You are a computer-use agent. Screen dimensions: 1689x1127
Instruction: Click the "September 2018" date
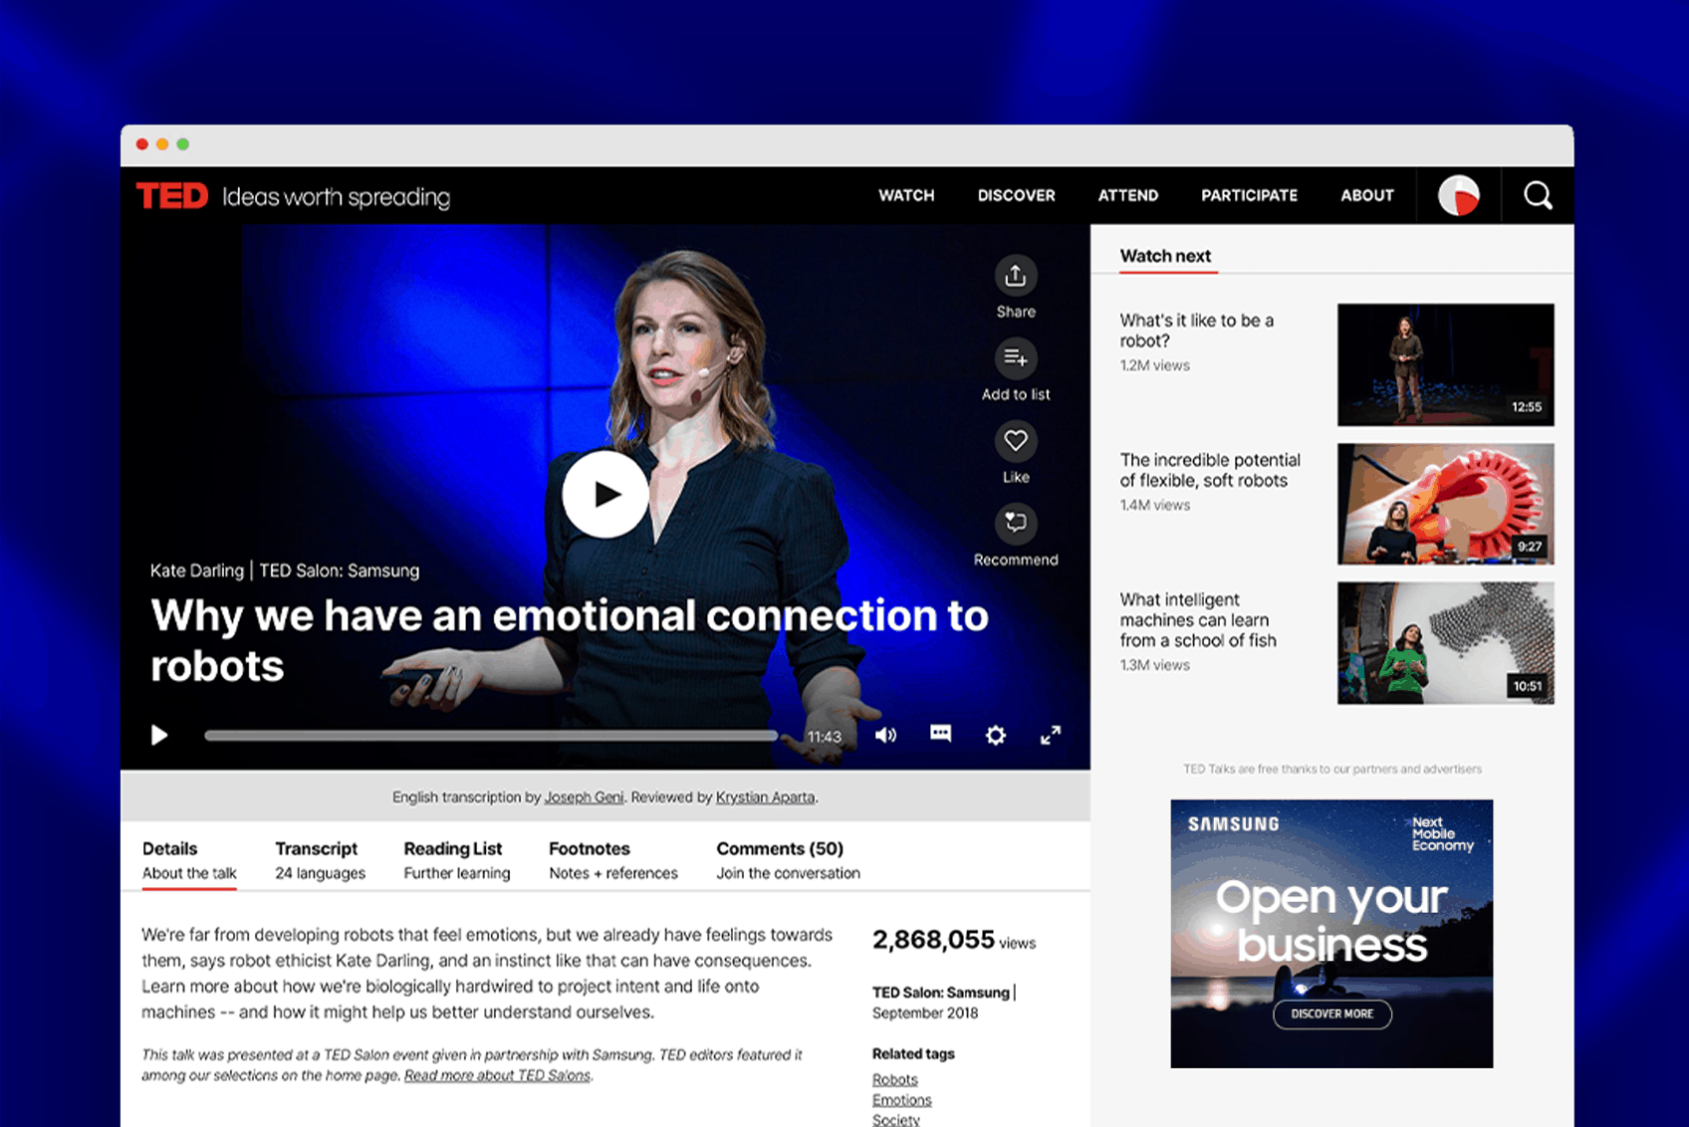pyautogui.click(x=924, y=1013)
